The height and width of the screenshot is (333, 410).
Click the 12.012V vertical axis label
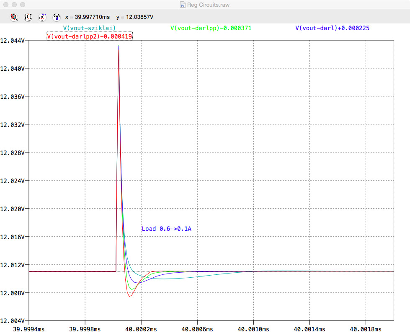12,265
